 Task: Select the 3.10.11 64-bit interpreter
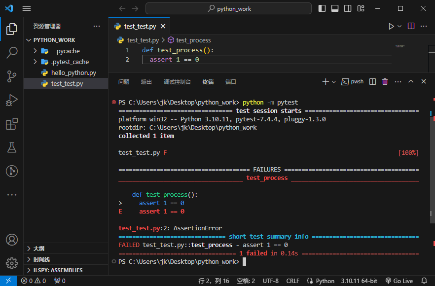click(359, 281)
